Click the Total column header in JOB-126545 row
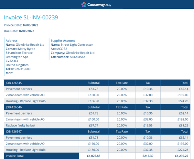Screen dimensions: 194x159 tap(185, 83)
